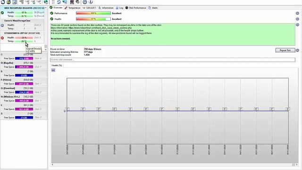Switch to the Overview tab
The width and height of the screenshot is (302, 170).
pyautogui.click(x=56, y=8)
